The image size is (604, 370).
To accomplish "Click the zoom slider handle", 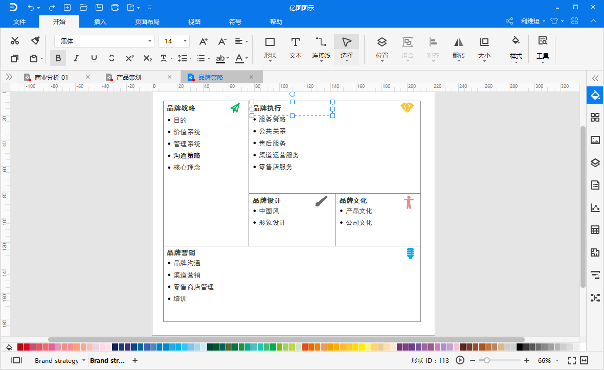I will [x=487, y=360].
